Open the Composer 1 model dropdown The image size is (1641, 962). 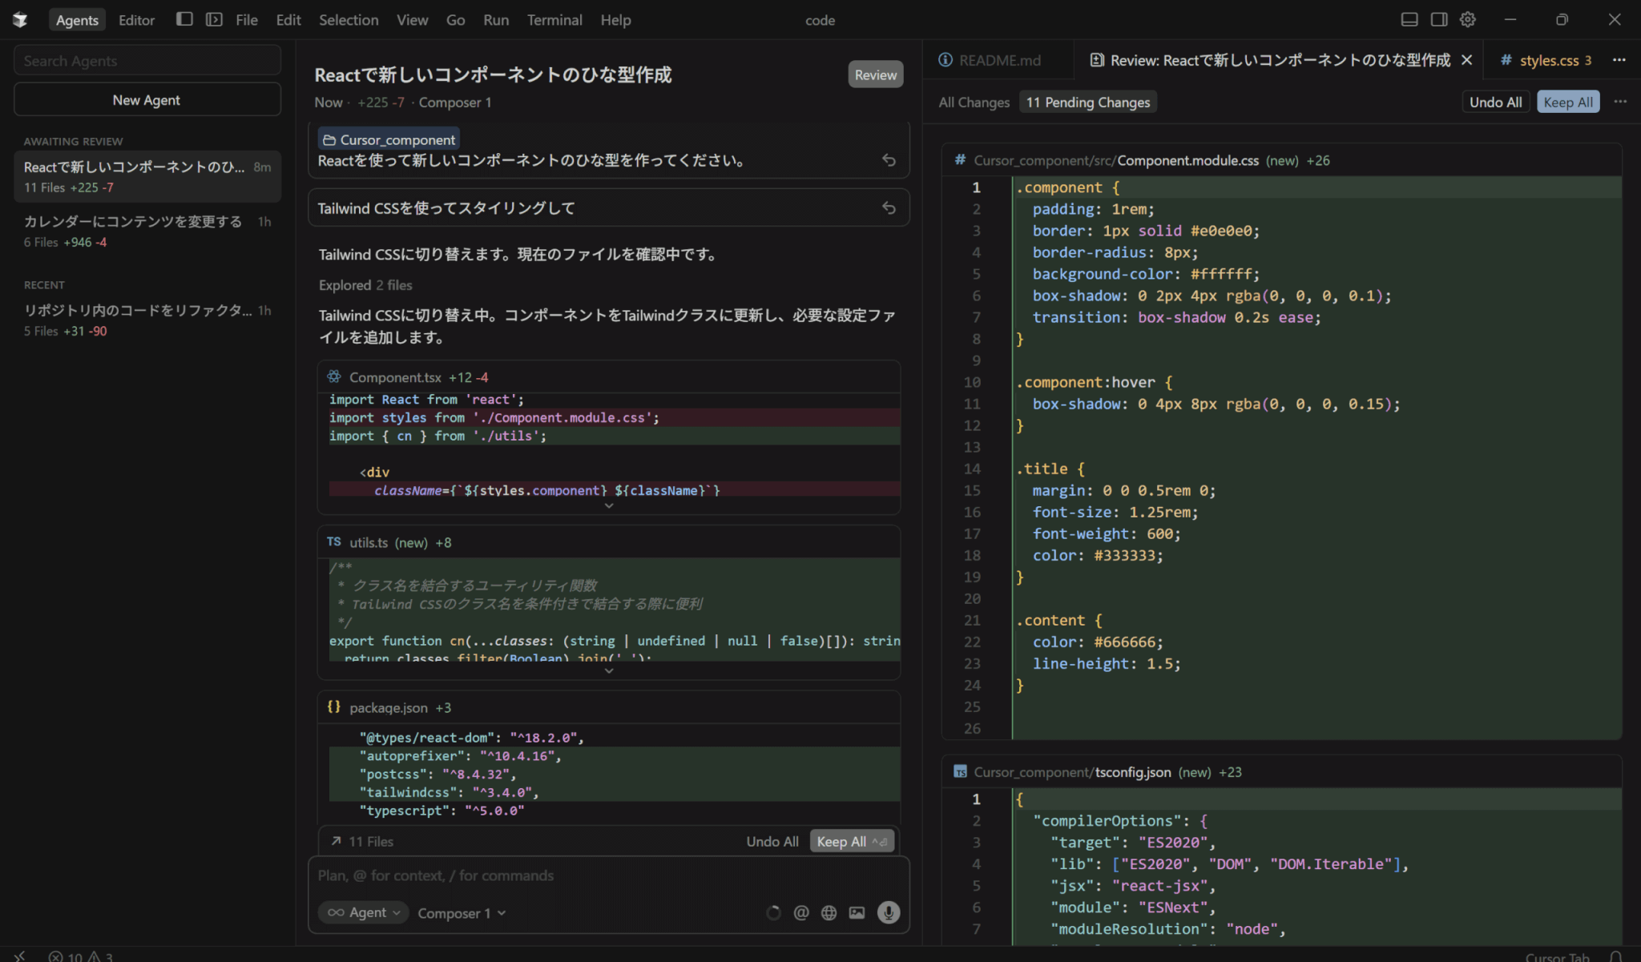click(x=462, y=913)
